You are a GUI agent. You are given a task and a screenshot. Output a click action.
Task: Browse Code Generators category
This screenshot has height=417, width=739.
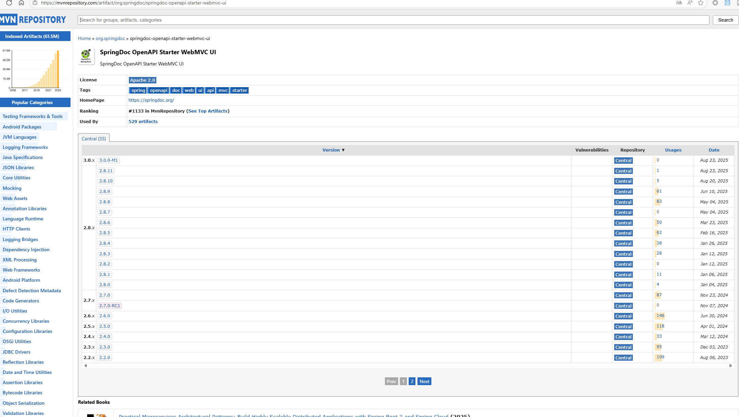(21, 301)
